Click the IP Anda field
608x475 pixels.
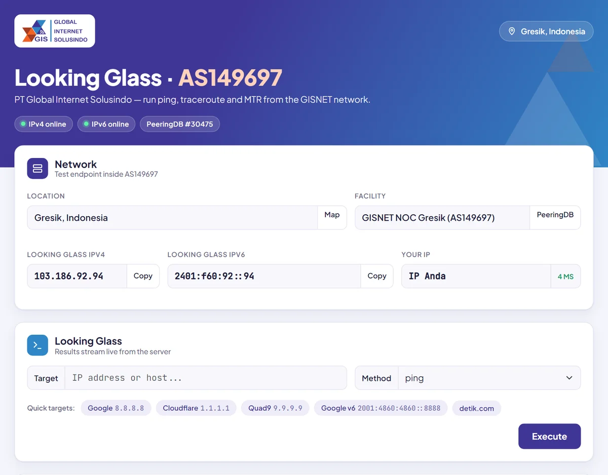click(x=476, y=276)
